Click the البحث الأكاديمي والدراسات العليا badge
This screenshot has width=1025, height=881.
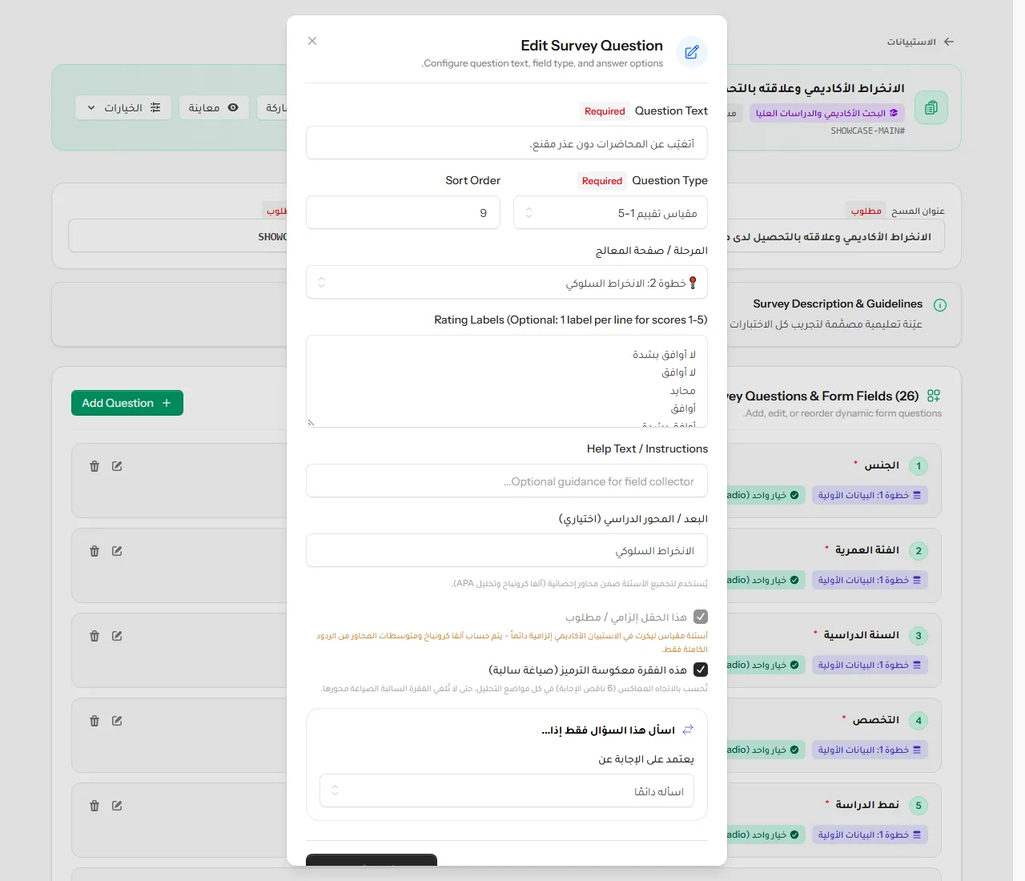pos(827,113)
